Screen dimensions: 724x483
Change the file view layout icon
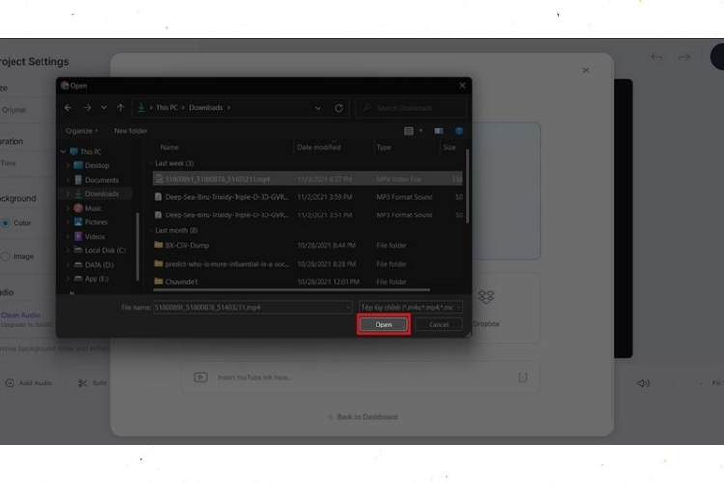[408, 131]
